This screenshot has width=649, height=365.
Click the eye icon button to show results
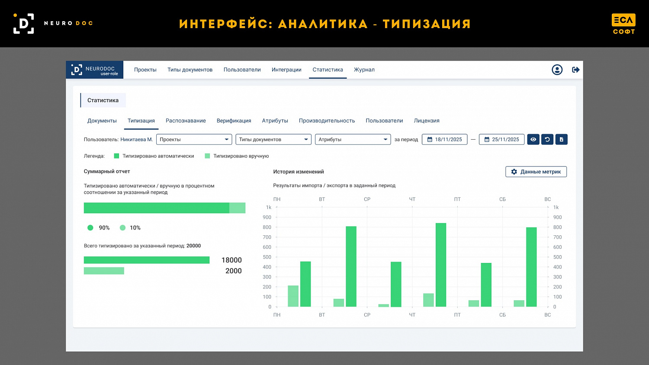533,139
